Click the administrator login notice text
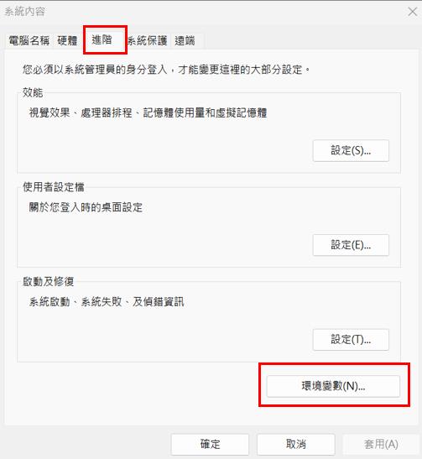Image resolution: width=422 pixels, height=459 pixels. point(166,70)
